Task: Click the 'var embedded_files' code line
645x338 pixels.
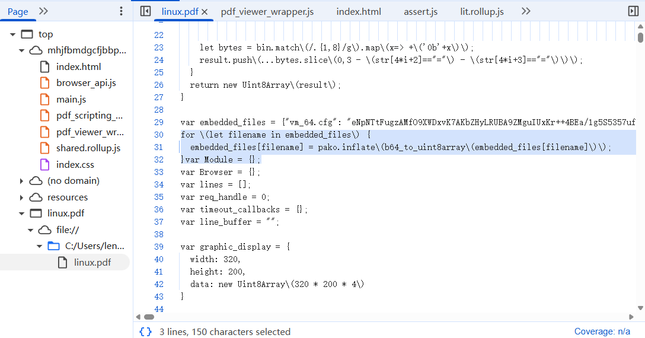Action: click(408, 122)
